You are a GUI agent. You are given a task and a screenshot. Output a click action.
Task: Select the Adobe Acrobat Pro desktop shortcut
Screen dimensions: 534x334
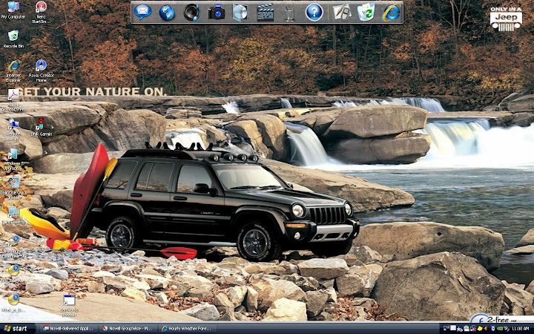click(13, 100)
